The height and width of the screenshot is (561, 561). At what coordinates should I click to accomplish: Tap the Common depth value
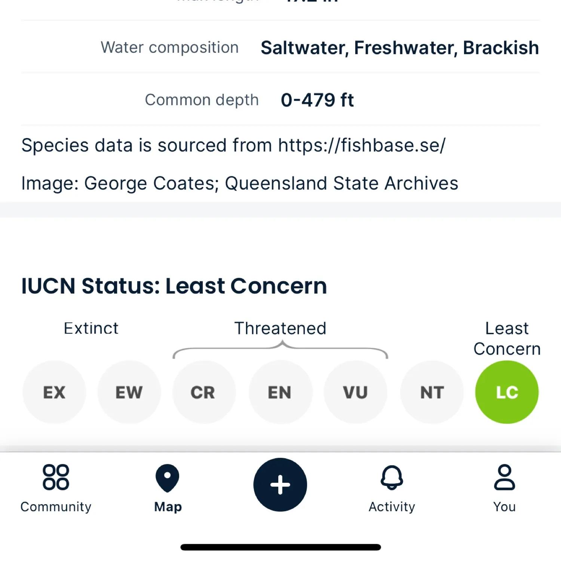click(317, 100)
